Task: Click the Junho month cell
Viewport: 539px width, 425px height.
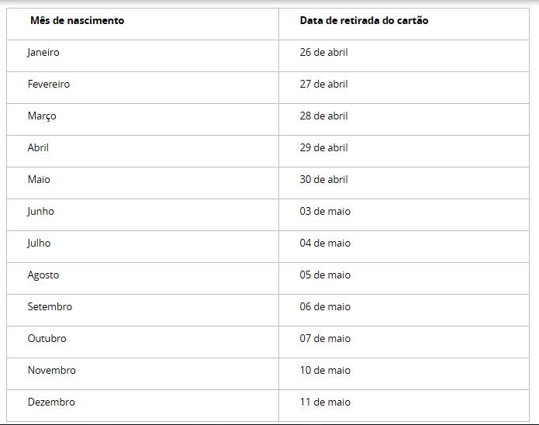Action: 40,212
